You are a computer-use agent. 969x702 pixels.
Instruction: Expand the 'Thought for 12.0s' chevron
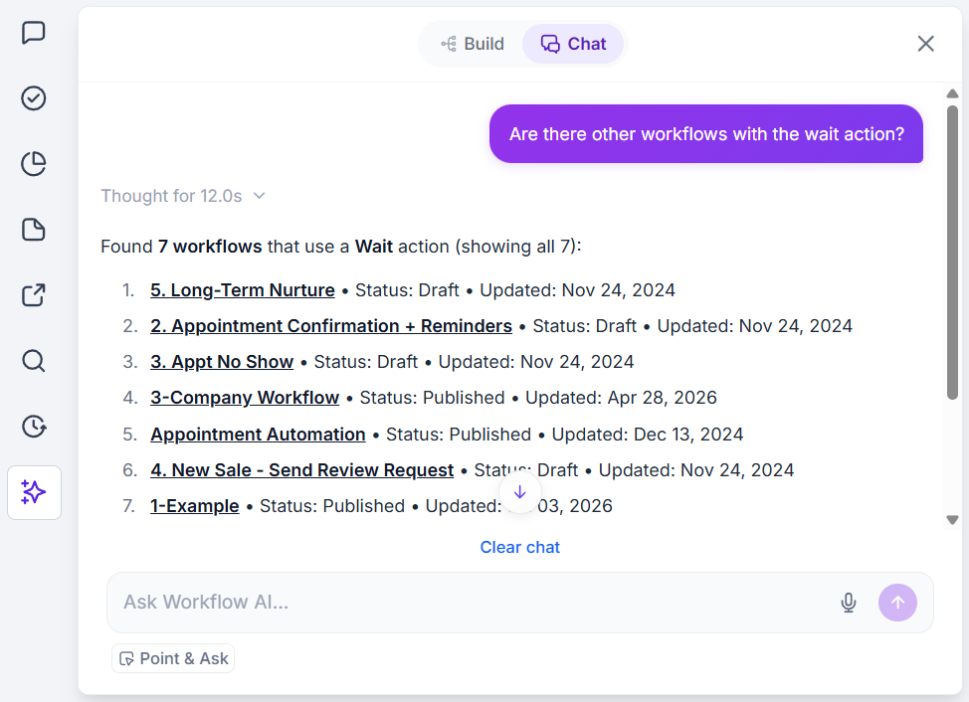click(x=260, y=196)
